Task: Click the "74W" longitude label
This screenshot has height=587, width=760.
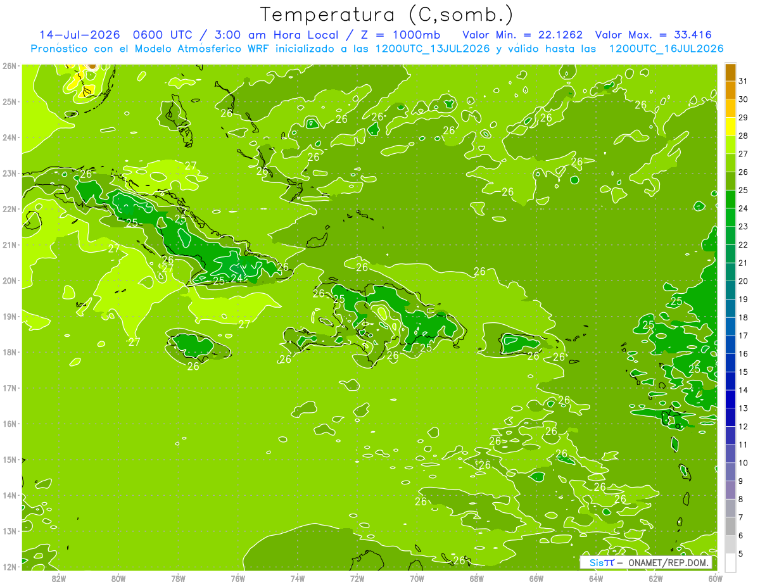Action: point(297,578)
